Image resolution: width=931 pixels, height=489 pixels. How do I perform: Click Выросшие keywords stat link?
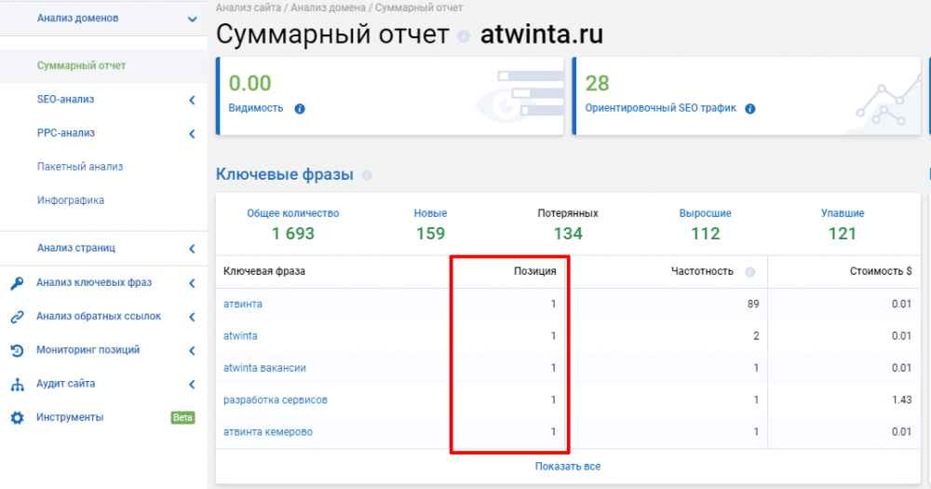tap(706, 213)
